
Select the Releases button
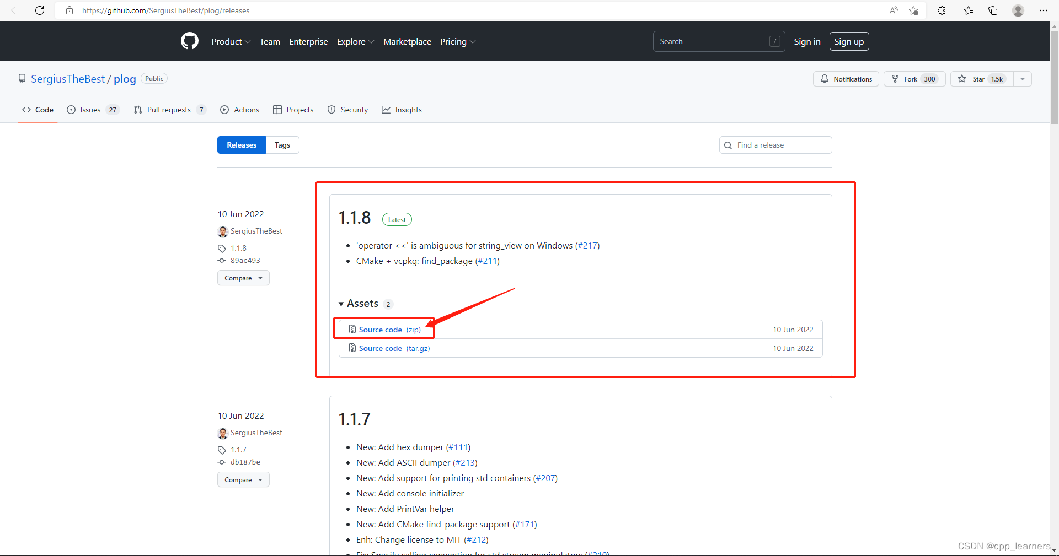pos(242,145)
